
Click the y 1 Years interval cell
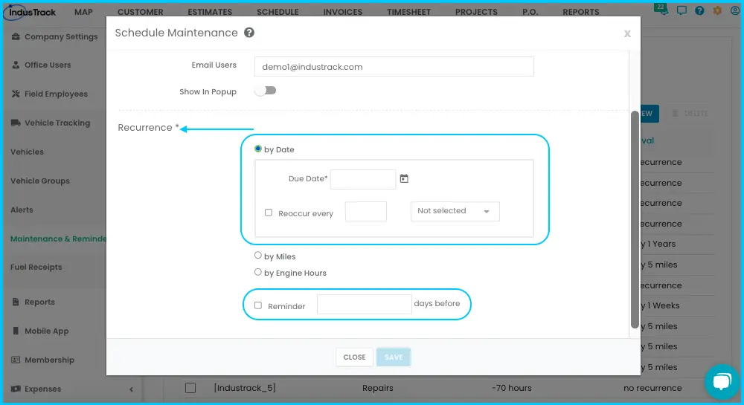pyautogui.click(x=658, y=244)
